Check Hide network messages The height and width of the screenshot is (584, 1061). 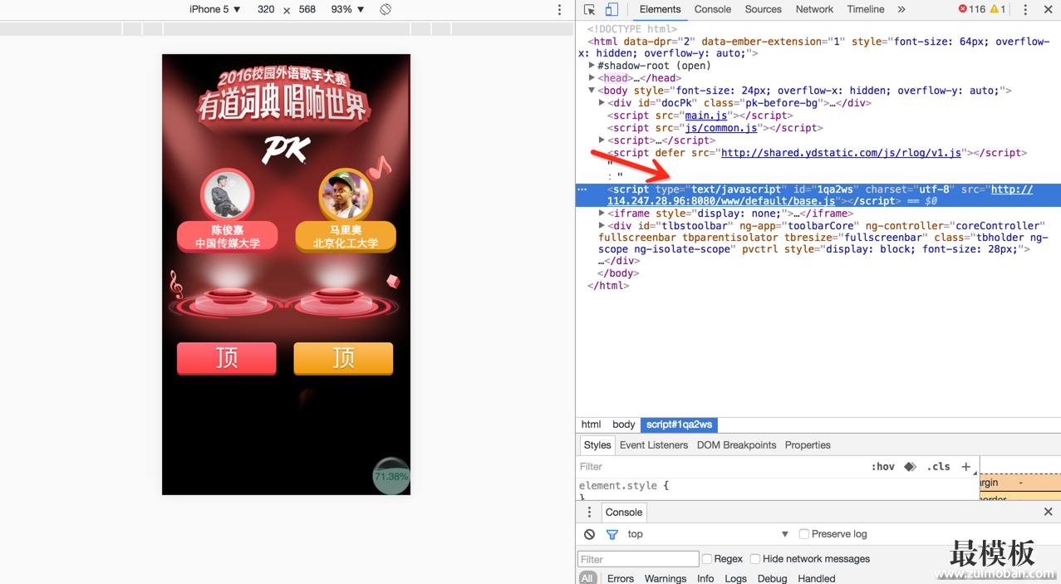(x=755, y=559)
